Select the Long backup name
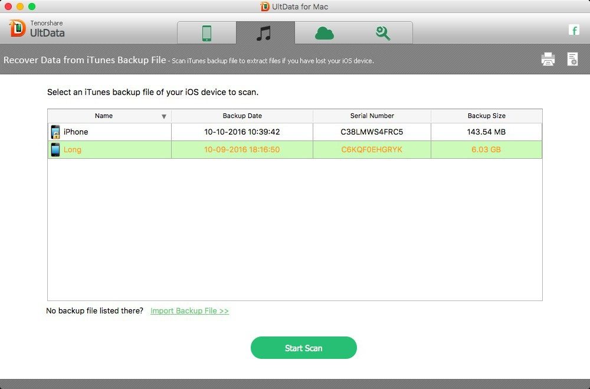Image resolution: width=590 pixels, height=389 pixels. [72, 149]
